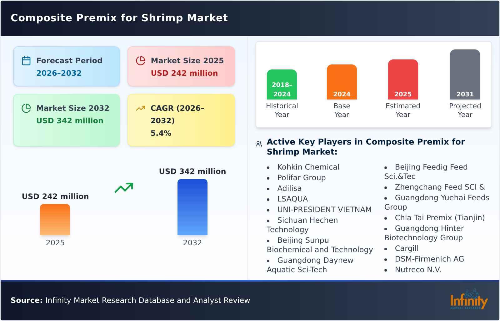Open the Forecast Period 2026–2032 card
Viewport: 500px width, 321px height.
point(67,66)
